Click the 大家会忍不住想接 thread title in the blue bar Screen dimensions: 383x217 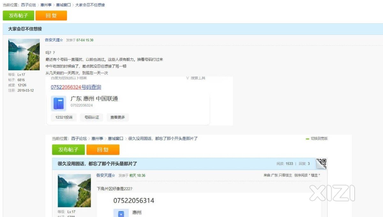pos(25,29)
